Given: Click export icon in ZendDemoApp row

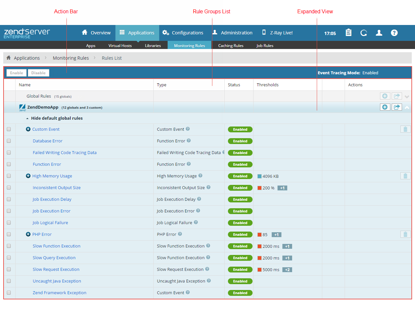Looking at the screenshot, I should pos(397,107).
